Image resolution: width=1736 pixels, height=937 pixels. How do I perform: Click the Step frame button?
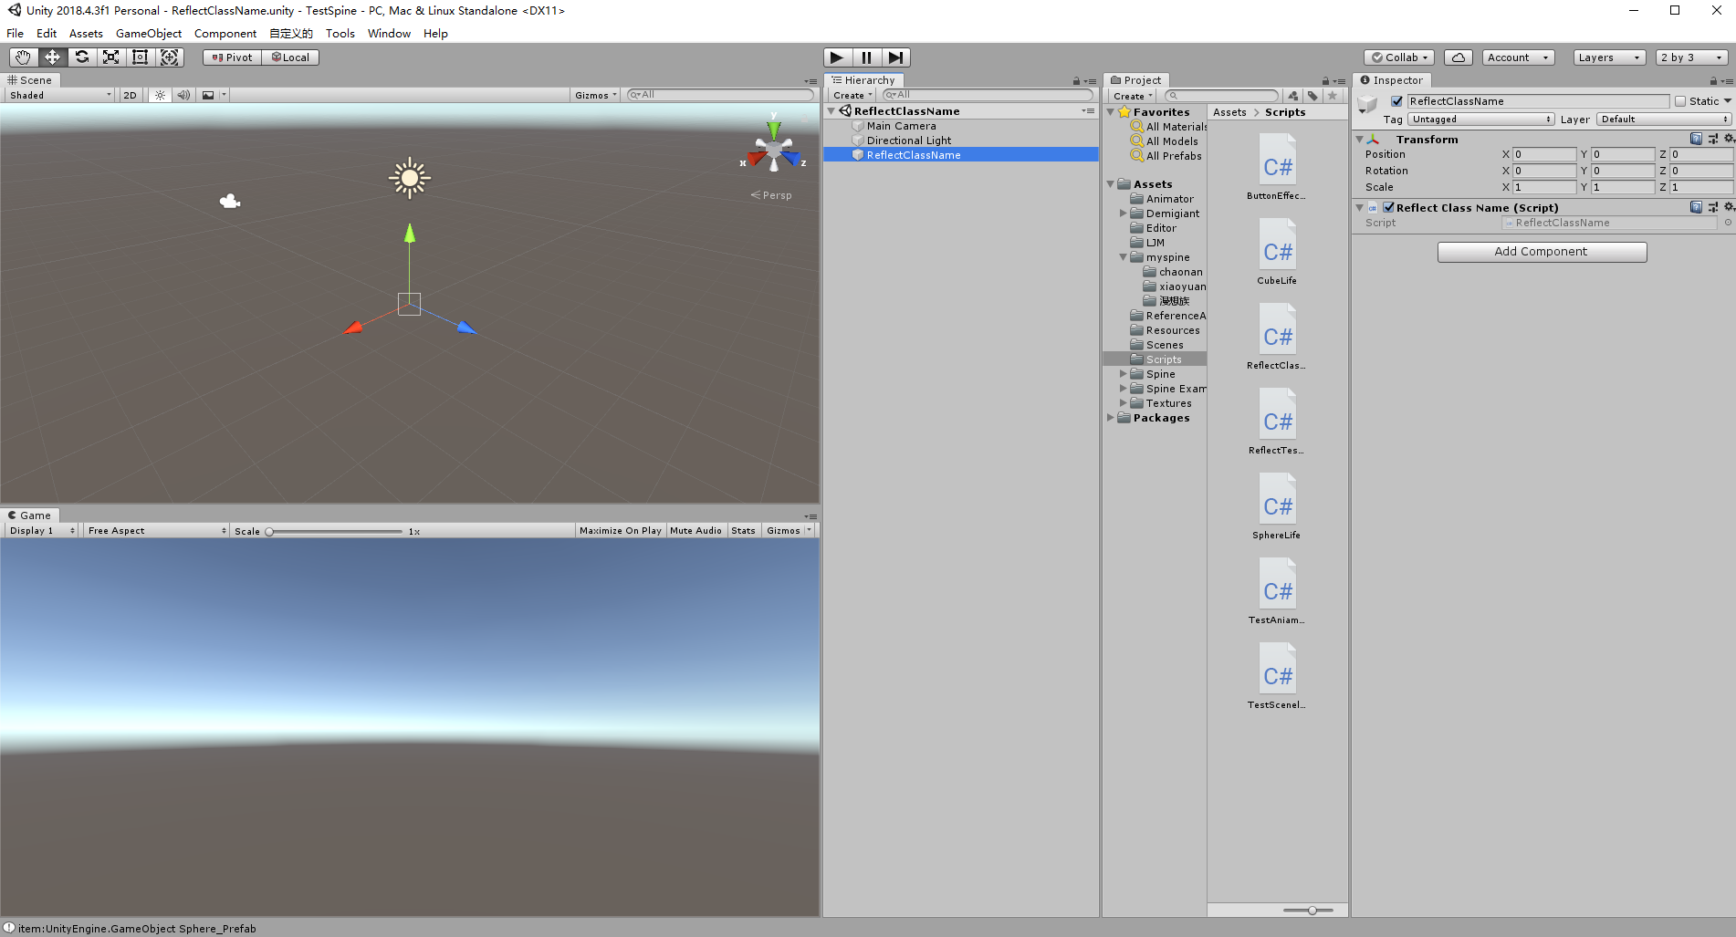(x=896, y=57)
